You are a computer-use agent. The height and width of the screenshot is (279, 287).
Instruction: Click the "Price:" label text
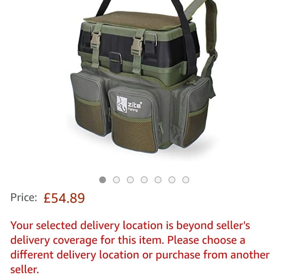[24, 197]
